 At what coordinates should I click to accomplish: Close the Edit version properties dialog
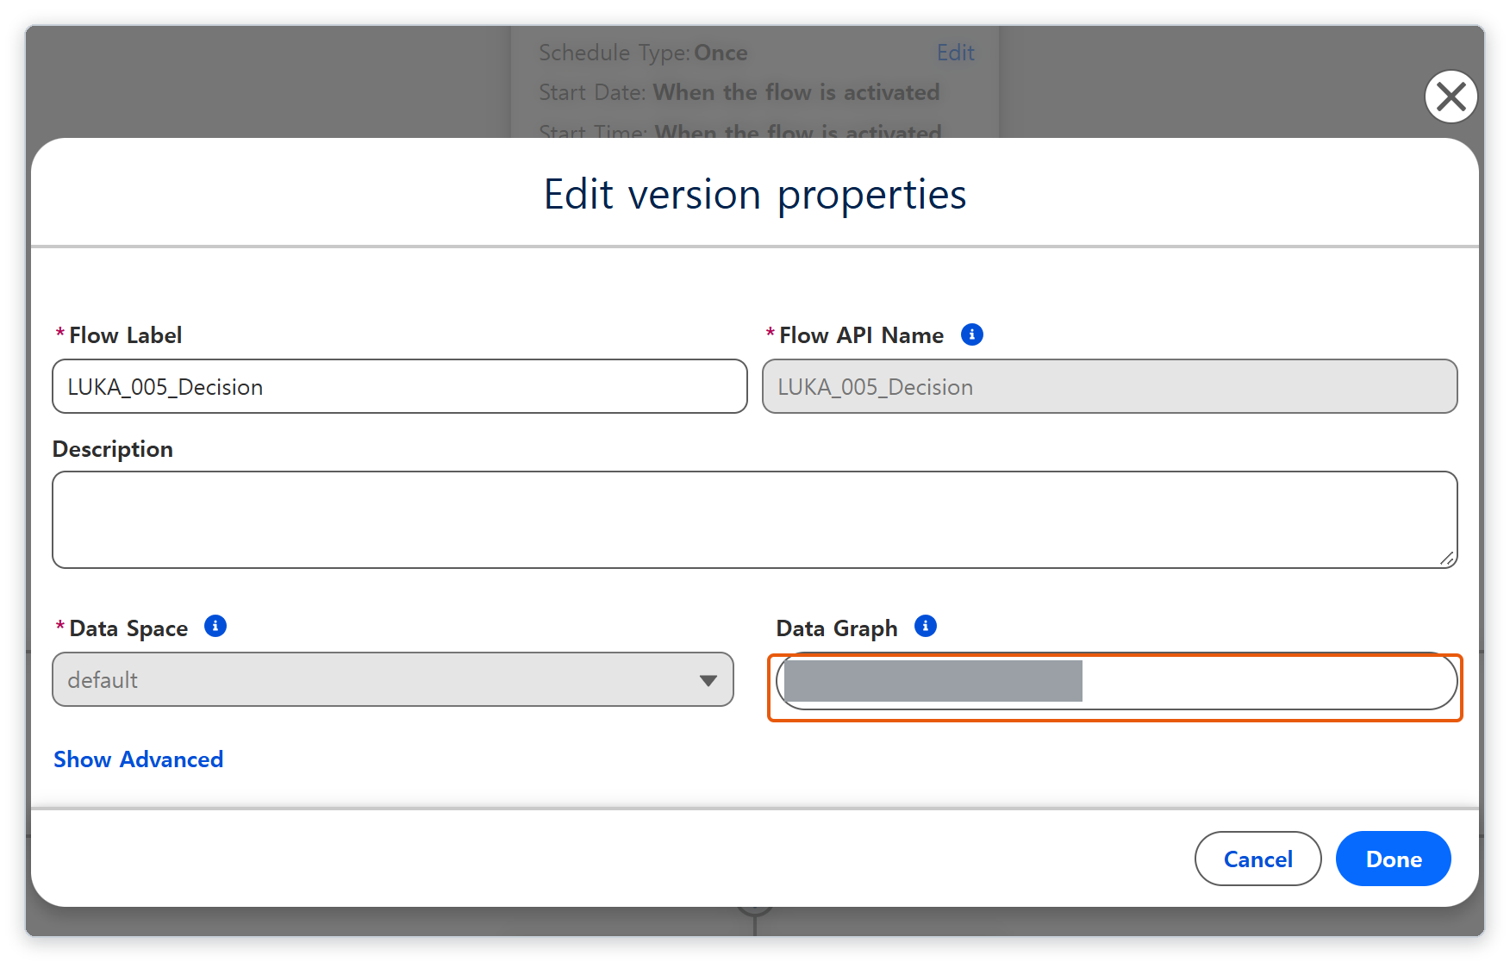tap(1451, 97)
